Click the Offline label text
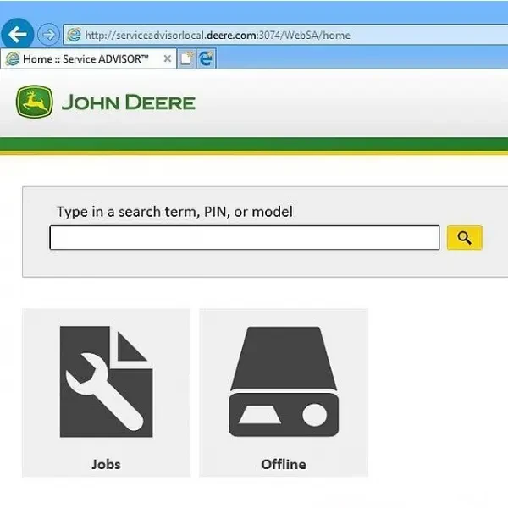The width and height of the screenshot is (508, 508). 284,464
